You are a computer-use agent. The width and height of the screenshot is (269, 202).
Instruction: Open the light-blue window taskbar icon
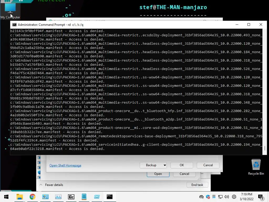point(97,197)
